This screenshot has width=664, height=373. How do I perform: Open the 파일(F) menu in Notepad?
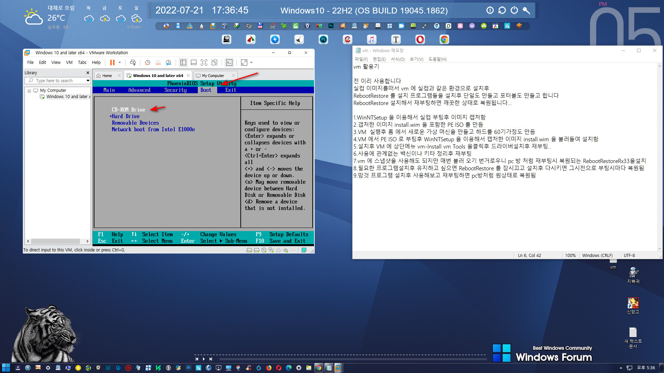tap(361, 59)
